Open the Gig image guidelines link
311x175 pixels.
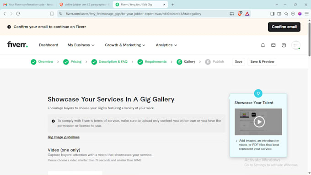[x=64, y=137]
